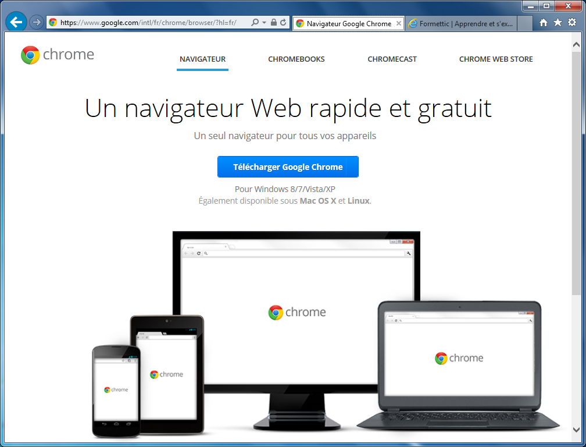Click the Back navigation arrow
This screenshot has height=447, width=586.
(x=15, y=22)
